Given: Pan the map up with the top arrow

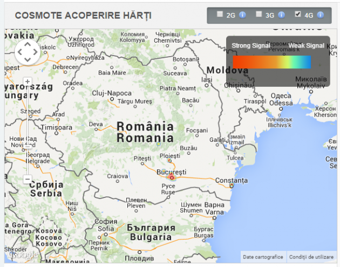Looking at the screenshot, I should click(x=27, y=45).
